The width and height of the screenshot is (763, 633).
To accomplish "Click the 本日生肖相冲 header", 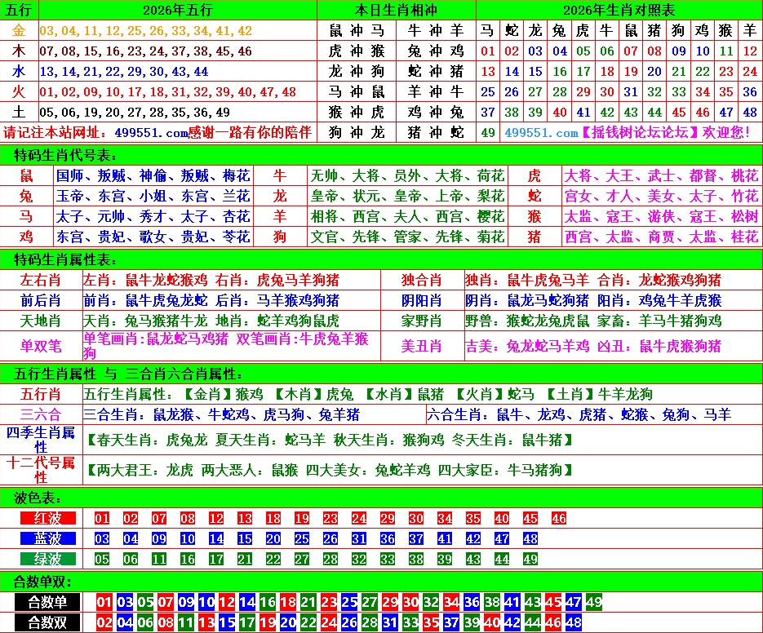I will (396, 10).
